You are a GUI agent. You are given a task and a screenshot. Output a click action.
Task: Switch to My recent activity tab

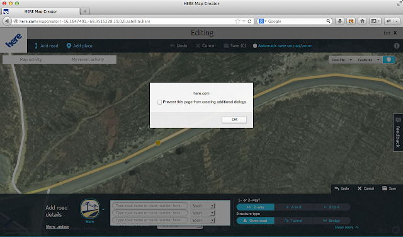[88, 59]
